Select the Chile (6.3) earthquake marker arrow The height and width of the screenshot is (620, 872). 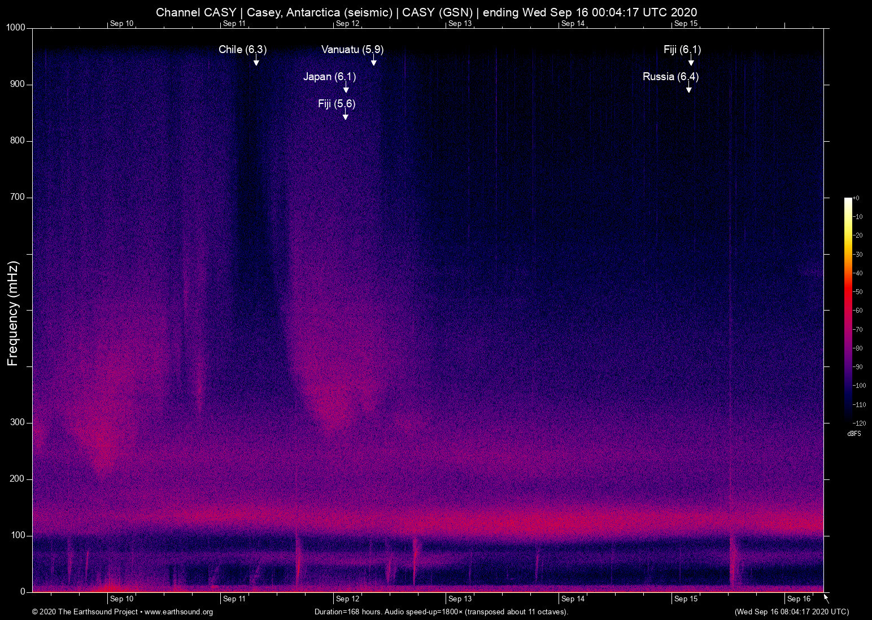(256, 63)
